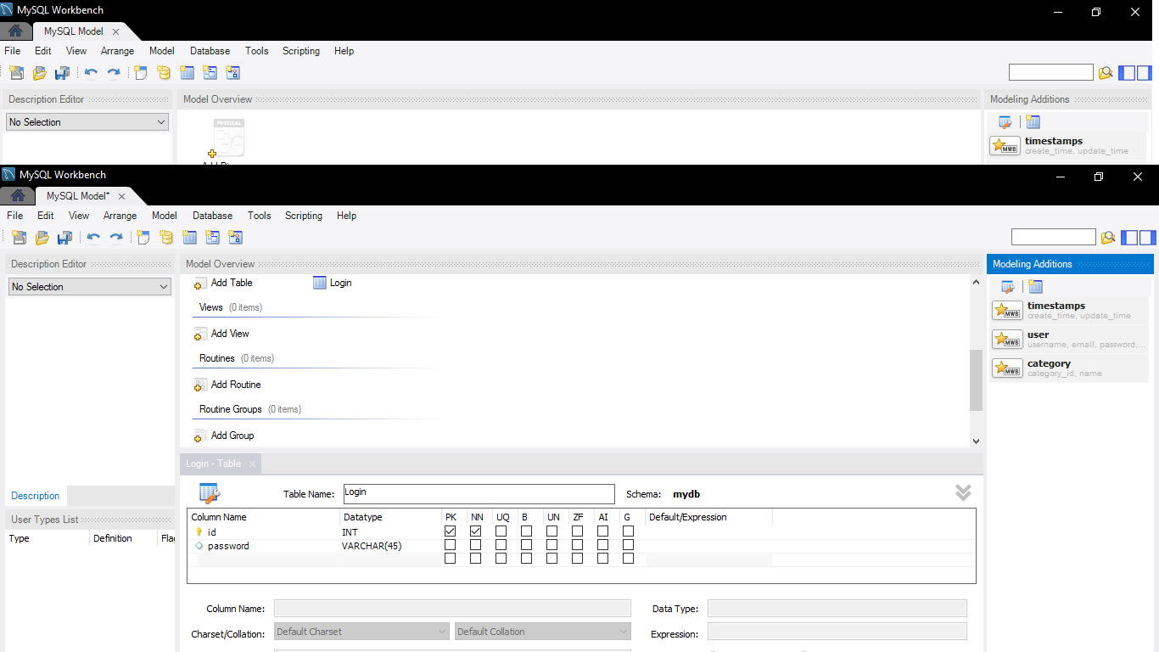Check UN for the id column

[x=552, y=531]
